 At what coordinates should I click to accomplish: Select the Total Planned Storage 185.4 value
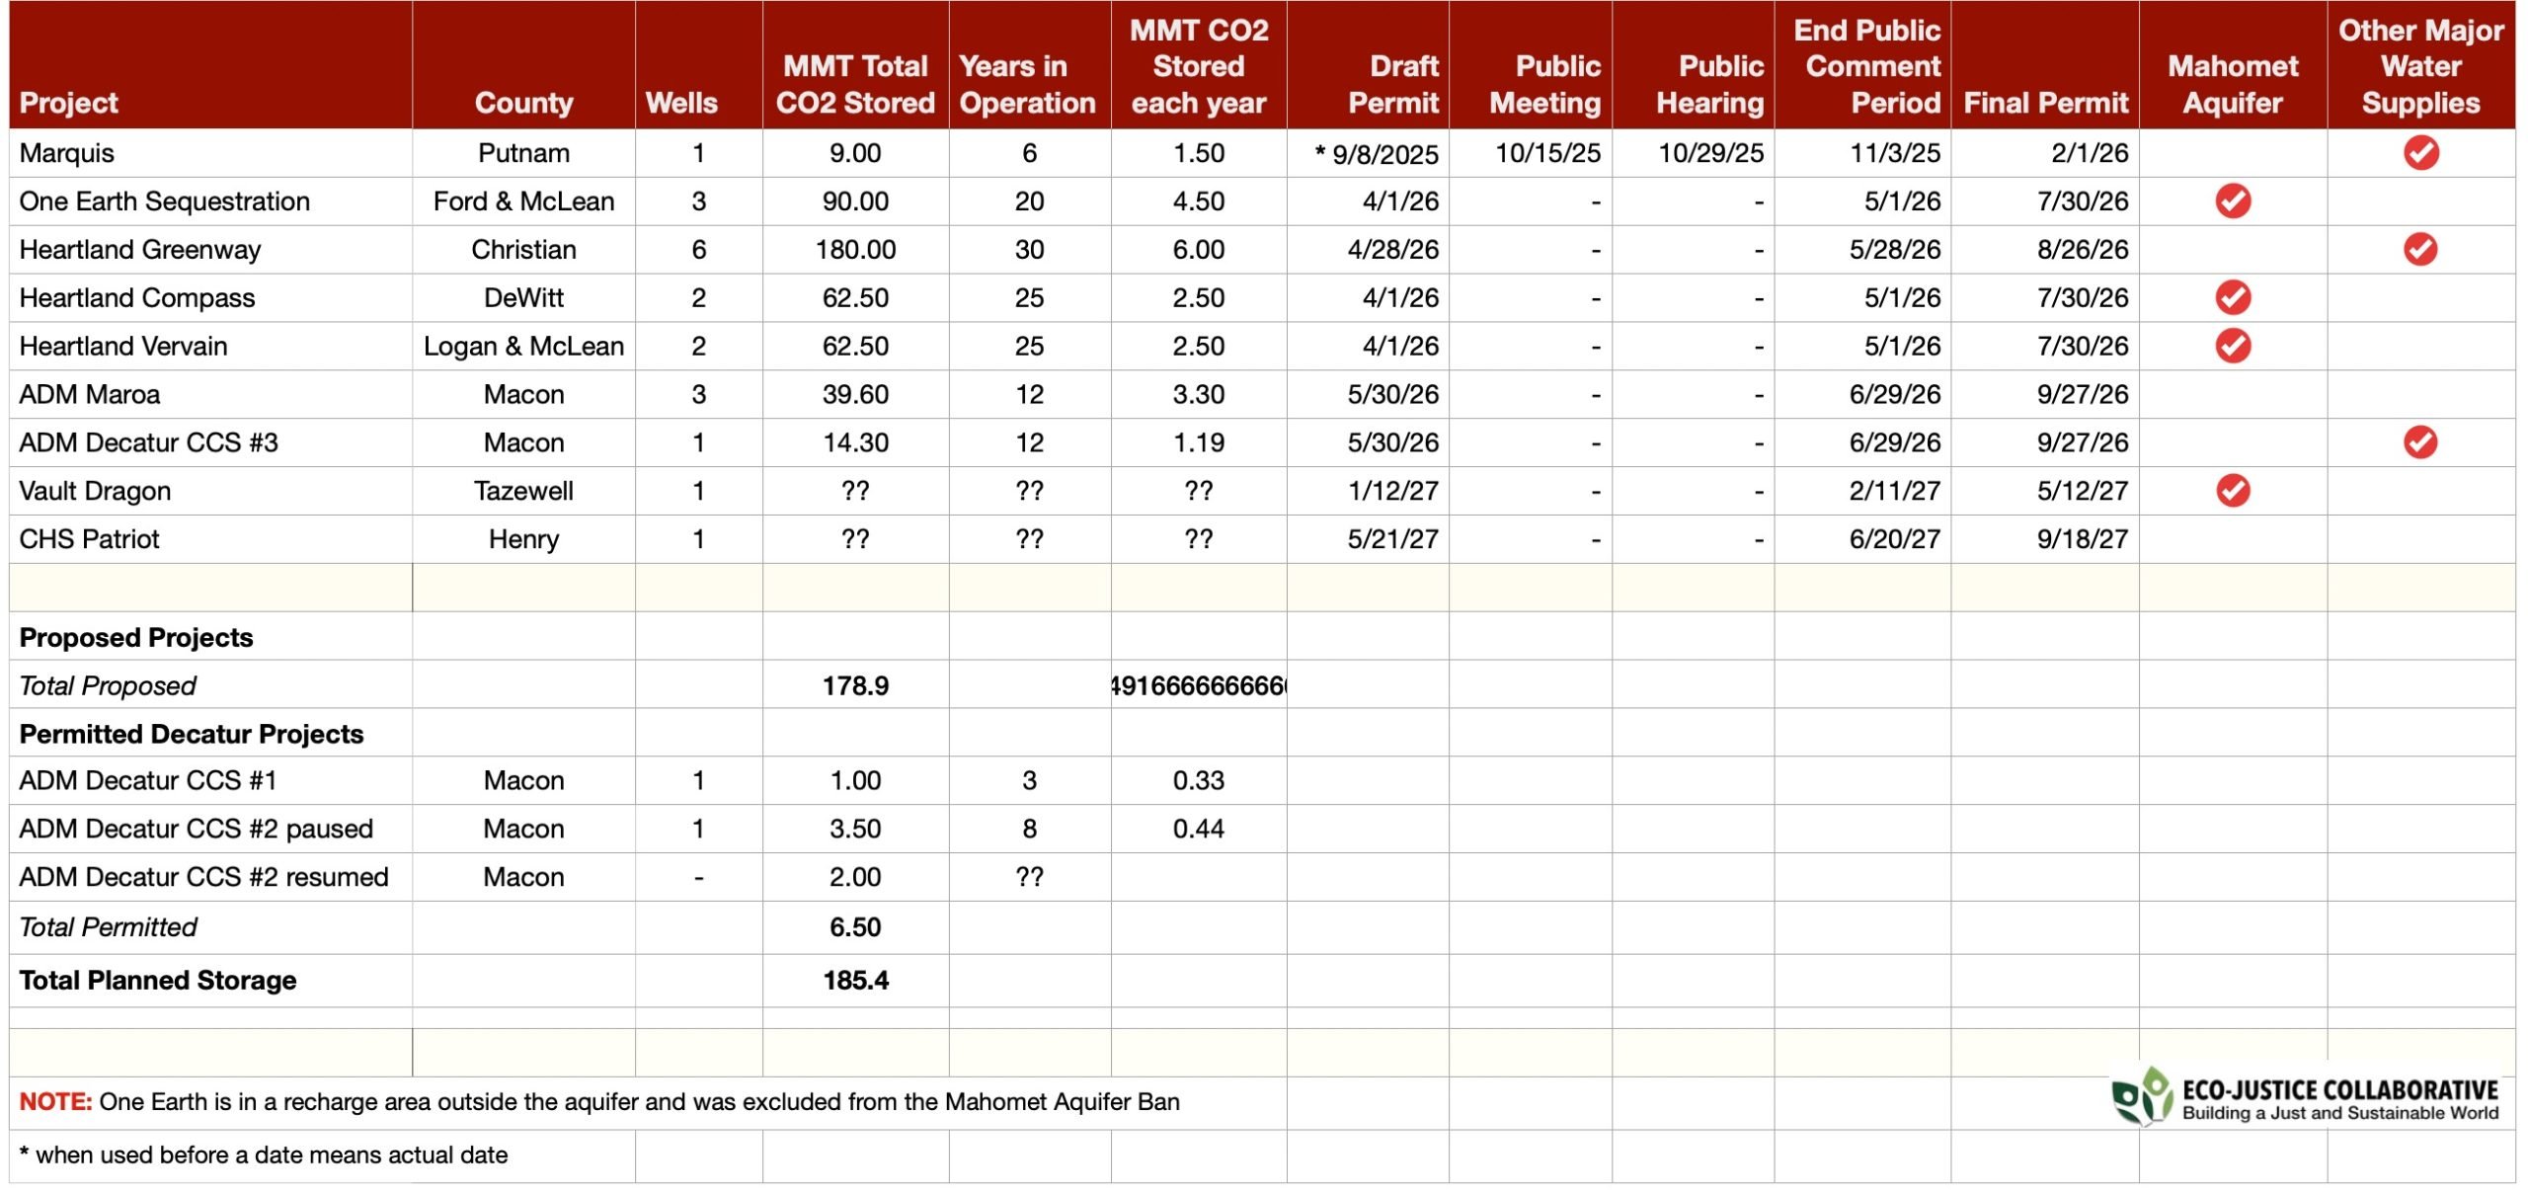pos(855,980)
